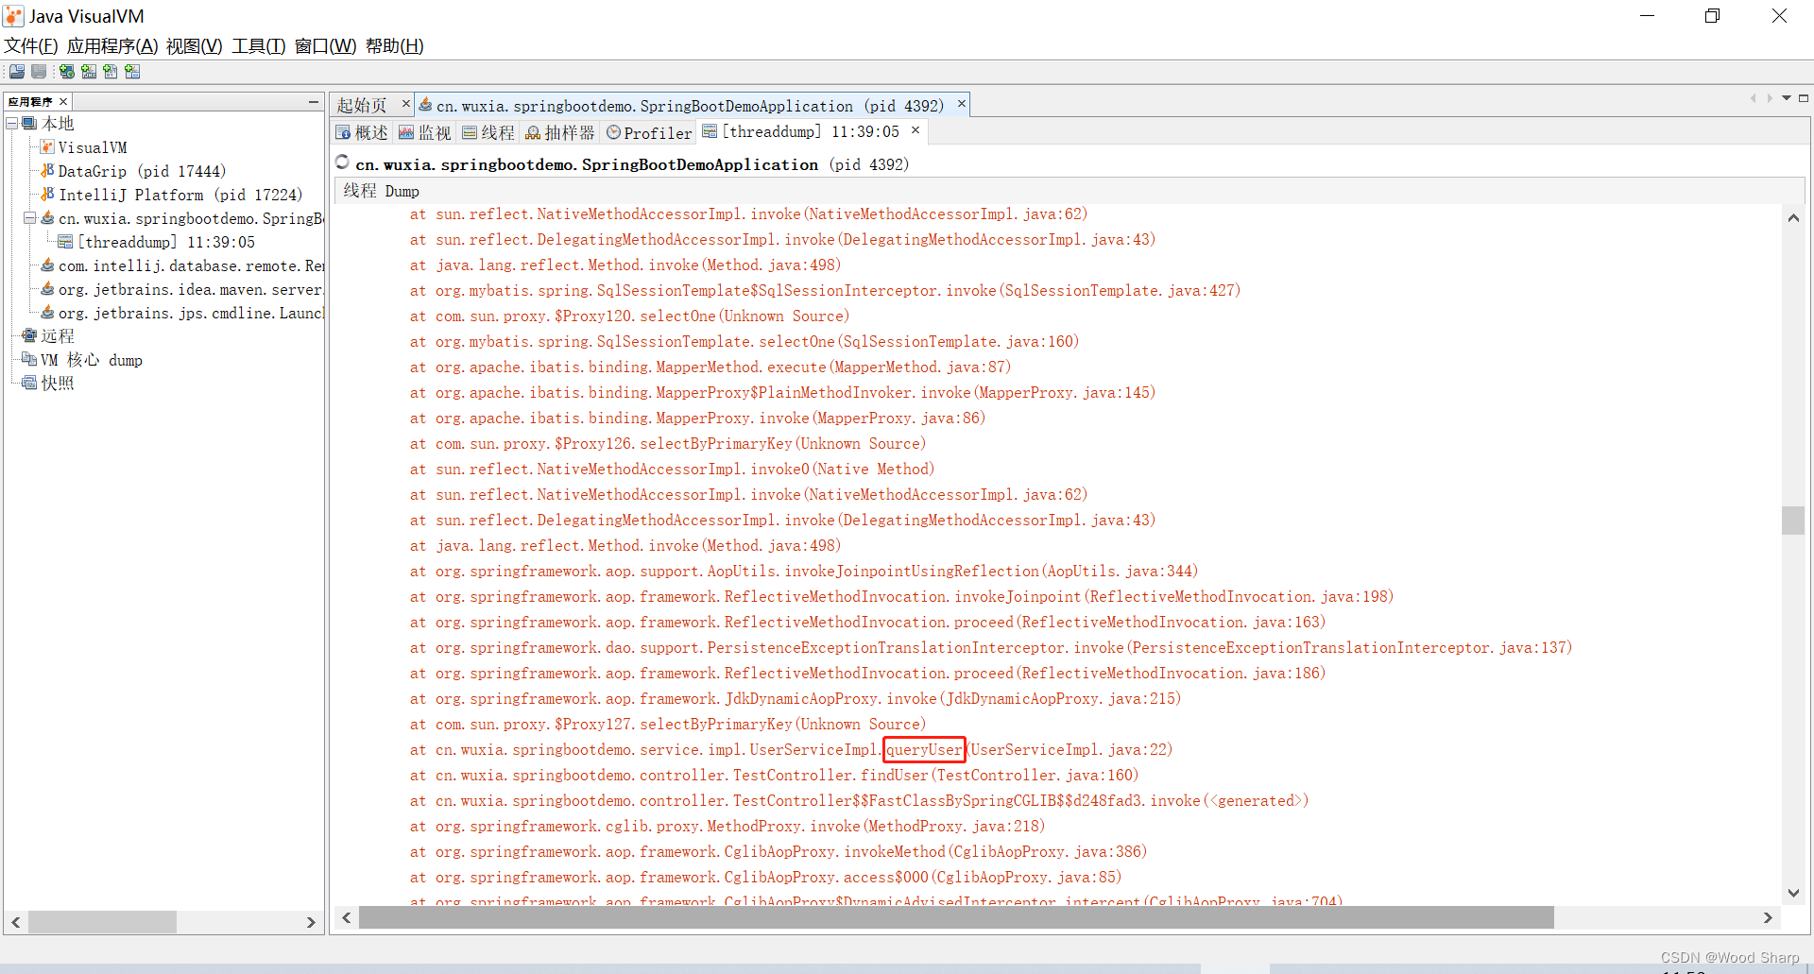Viewport: 1814px width, 974px height.
Task: Click the refresh spinner beside application title
Action: [x=343, y=162]
